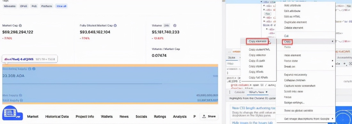The height and width of the screenshot is (124, 352).
Task: Click the Market Cap info icon
Action: pos(20,26)
